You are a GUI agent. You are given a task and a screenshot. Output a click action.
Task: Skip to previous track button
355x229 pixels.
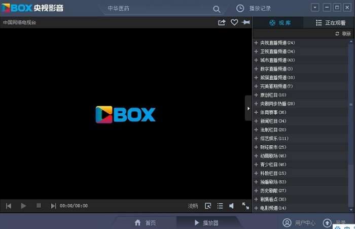[9, 206]
